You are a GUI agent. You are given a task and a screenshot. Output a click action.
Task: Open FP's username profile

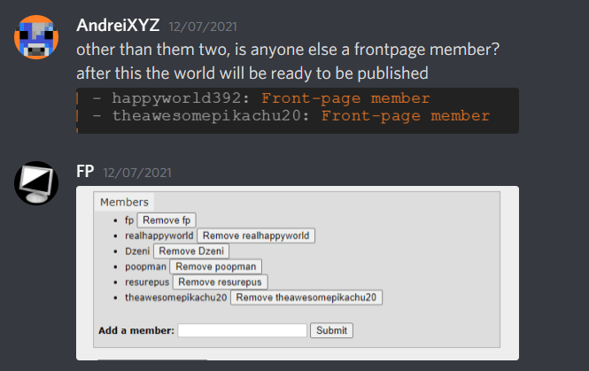pyautogui.click(x=86, y=172)
